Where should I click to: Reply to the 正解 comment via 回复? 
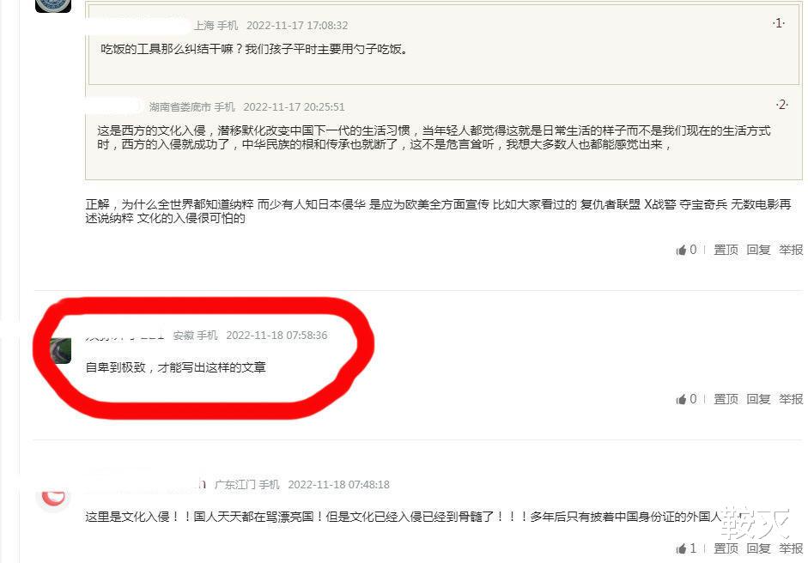point(758,250)
